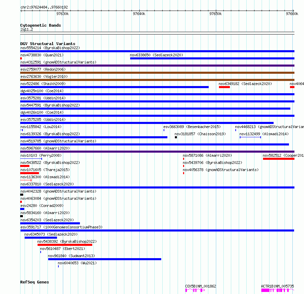
Task: Click the DGV Structural Variants track title
Action: tap(48, 44)
